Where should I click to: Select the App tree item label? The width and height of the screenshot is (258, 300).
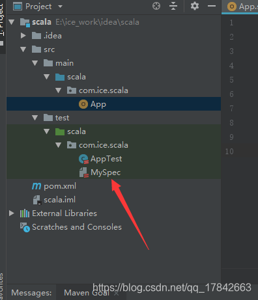click(98, 104)
